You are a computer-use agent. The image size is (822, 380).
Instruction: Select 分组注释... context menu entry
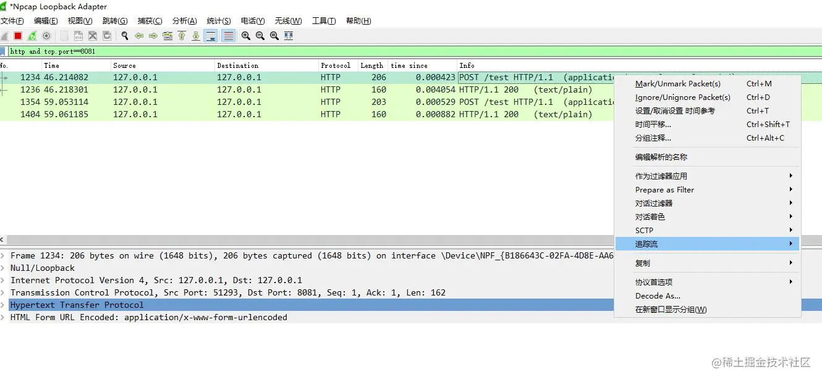(x=707, y=138)
